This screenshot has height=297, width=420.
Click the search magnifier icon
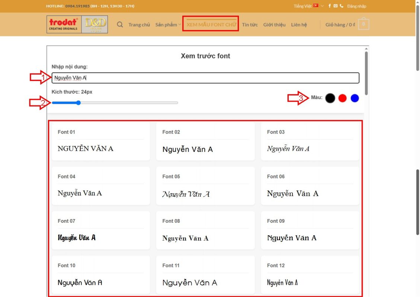[x=120, y=25]
